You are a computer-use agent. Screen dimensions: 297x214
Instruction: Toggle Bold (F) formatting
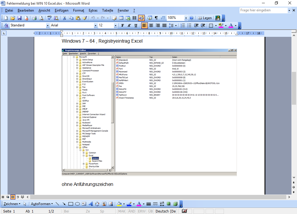pos(123,26)
